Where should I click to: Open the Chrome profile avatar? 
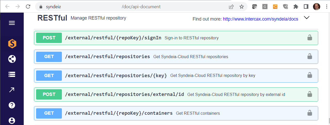click(316, 7)
